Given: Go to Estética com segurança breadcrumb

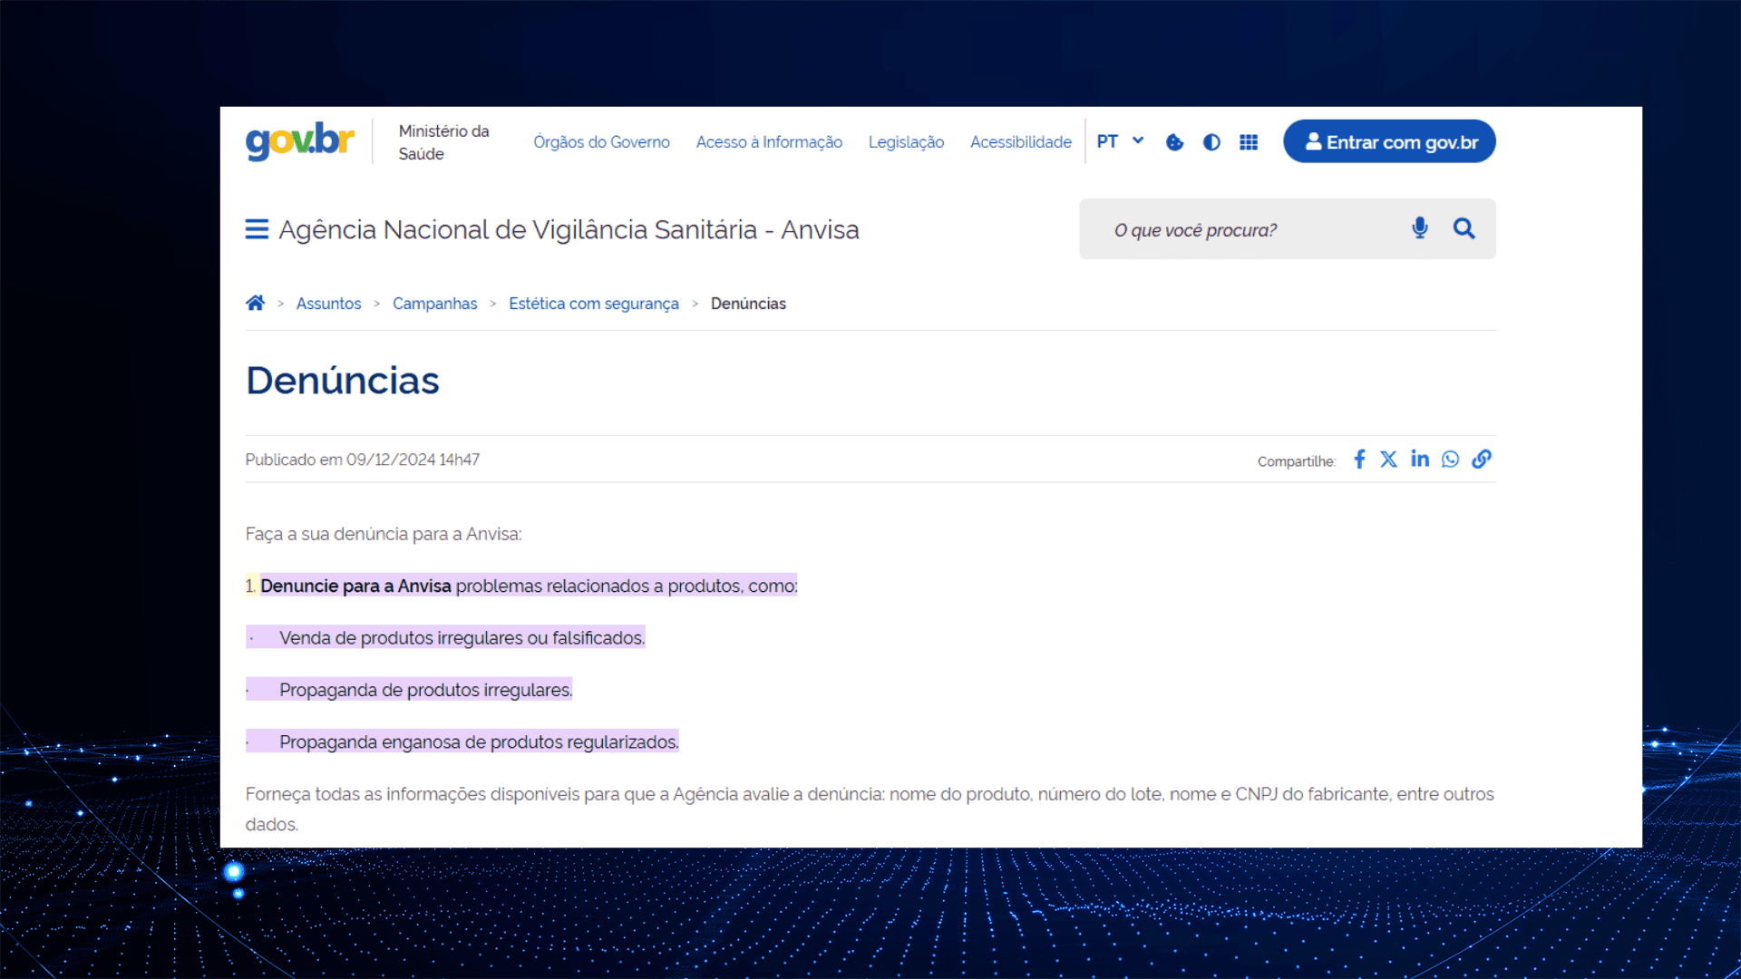Looking at the screenshot, I should (x=593, y=304).
